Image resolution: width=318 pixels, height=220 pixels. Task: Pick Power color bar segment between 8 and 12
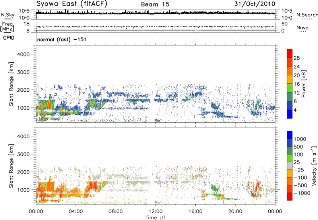click(x=290, y=96)
